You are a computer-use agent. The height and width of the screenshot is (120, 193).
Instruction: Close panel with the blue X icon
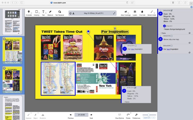(191, 7)
